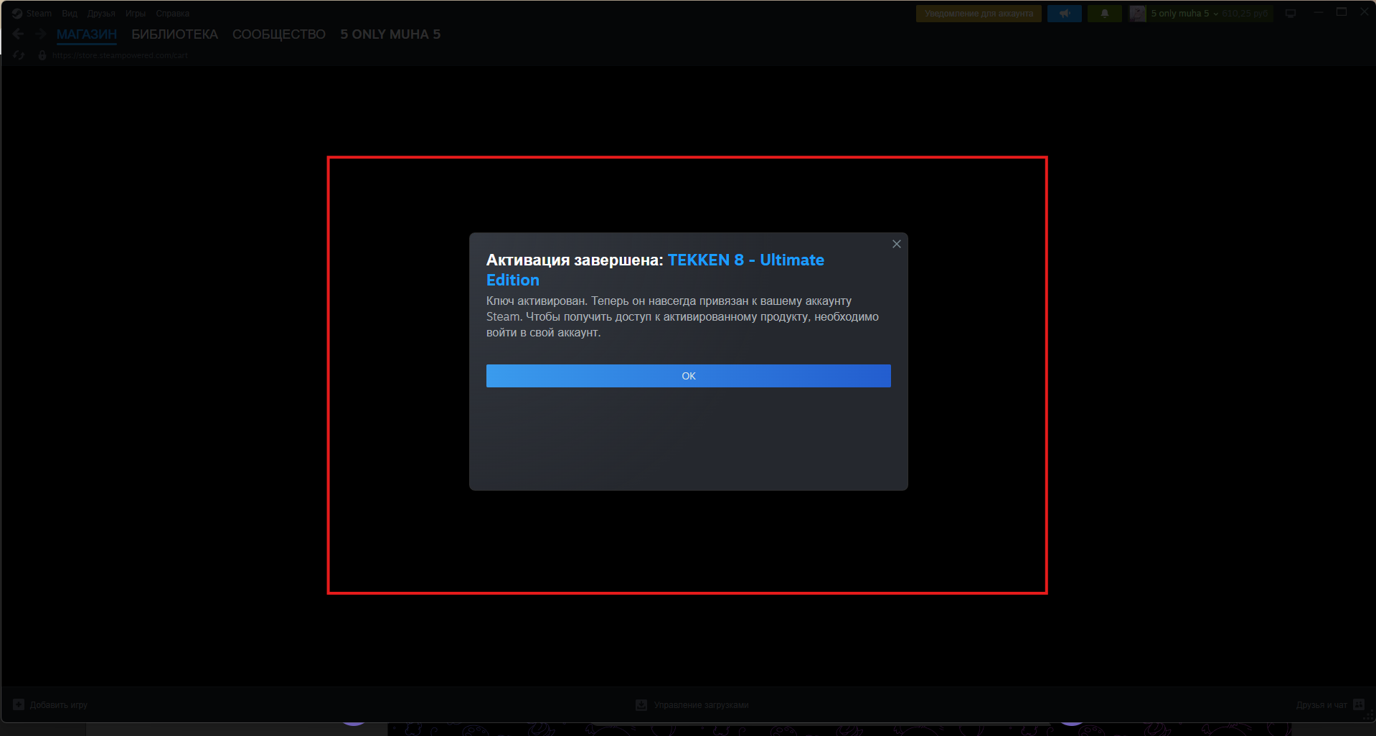Screen dimensions: 1376x736
Task: Switch to Big Picture mode via the monitor icon
Action: [1291, 14]
